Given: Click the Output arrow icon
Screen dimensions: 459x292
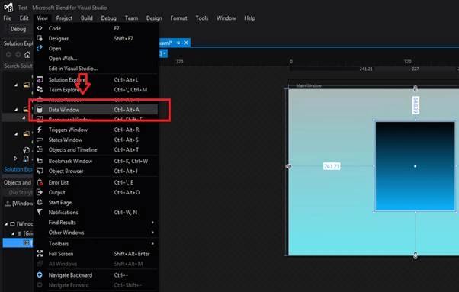Looking at the screenshot, I should pos(40,192).
